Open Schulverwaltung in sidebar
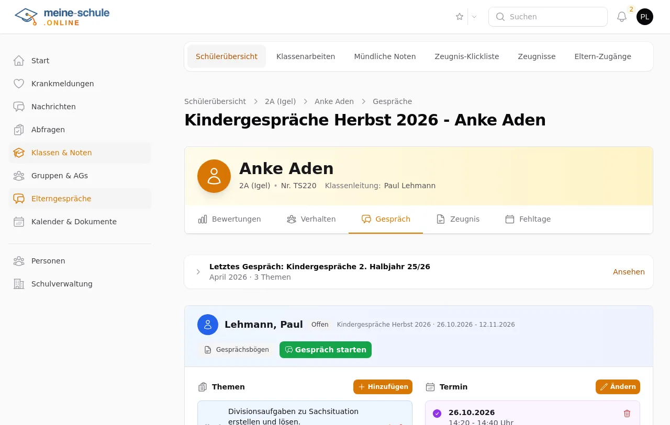Image resolution: width=670 pixels, height=425 pixels. (x=80, y=284)
